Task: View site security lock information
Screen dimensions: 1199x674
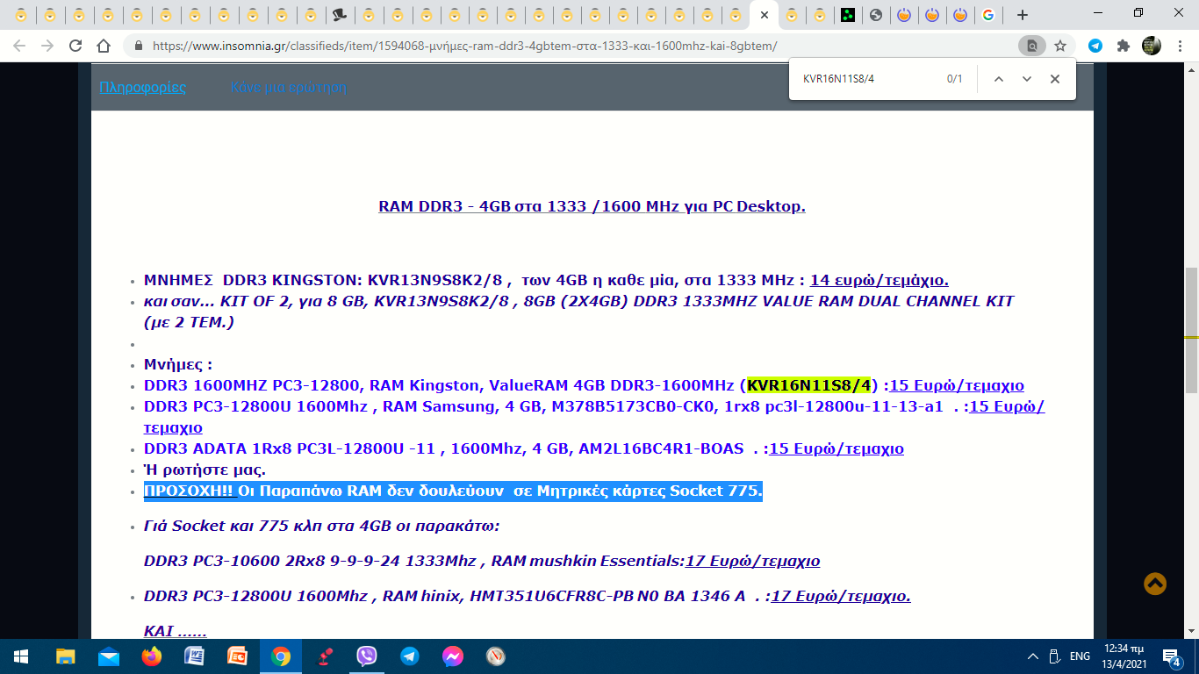Action: (x=138, y=46)
